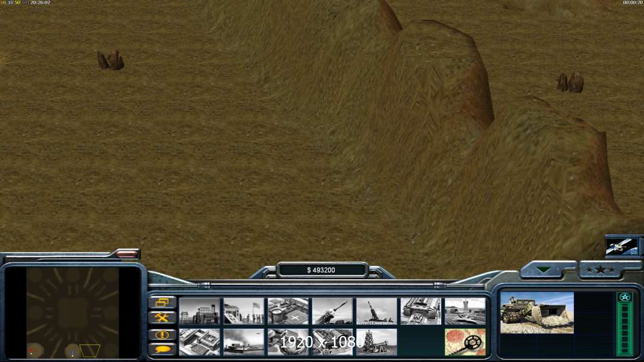
Task: Click the $ 493200 money display
Action: click(321, 270)
